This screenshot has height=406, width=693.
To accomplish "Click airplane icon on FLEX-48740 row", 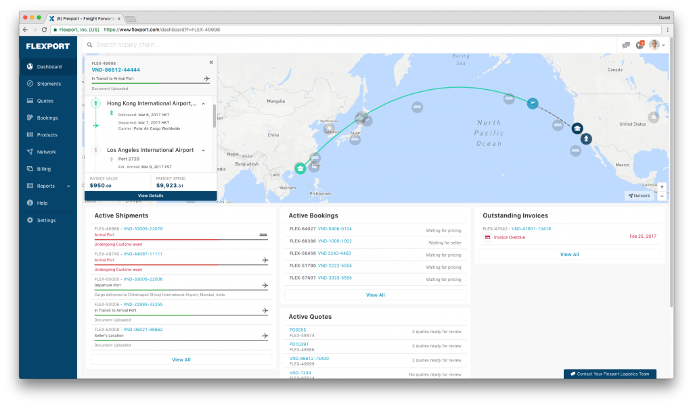I will (x=265, y=260).
